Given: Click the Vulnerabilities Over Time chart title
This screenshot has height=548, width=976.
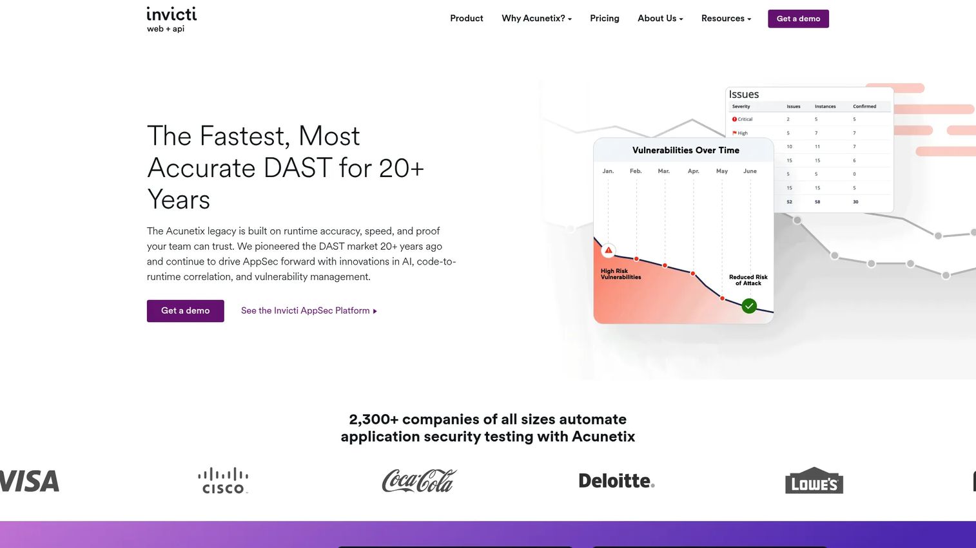Looking at the screenshot, I should (x=686, y=151).
